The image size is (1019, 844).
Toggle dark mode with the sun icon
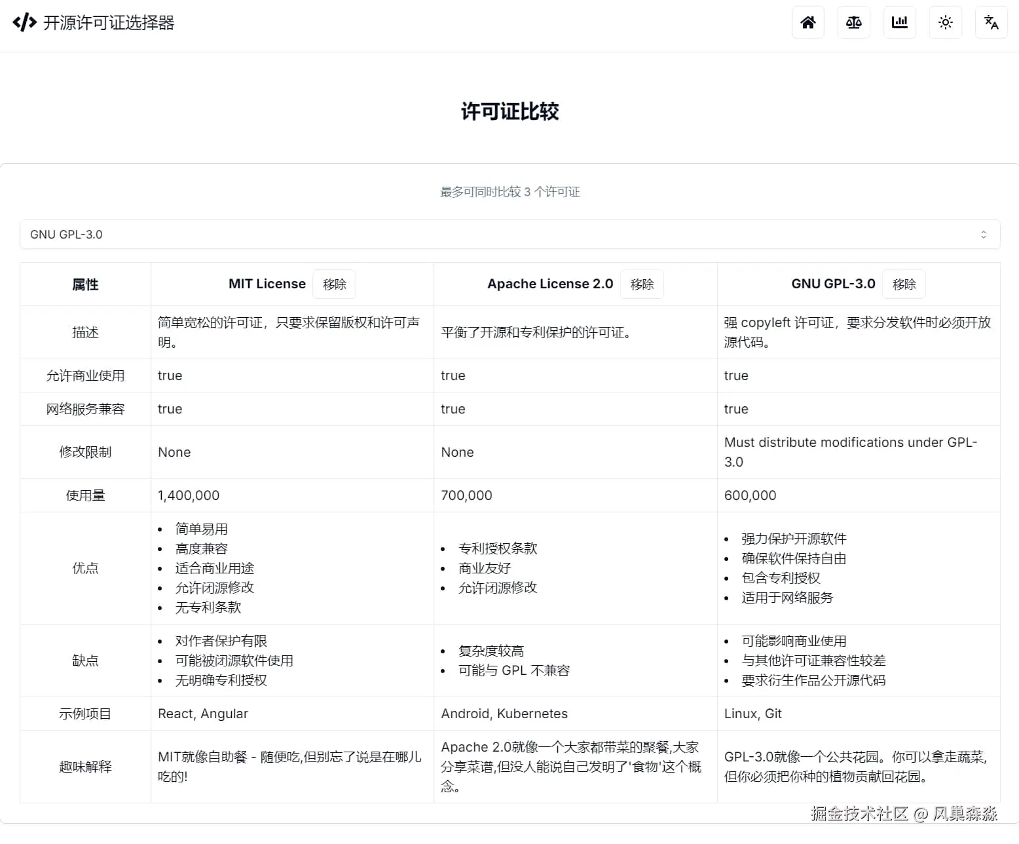(945, 22)
